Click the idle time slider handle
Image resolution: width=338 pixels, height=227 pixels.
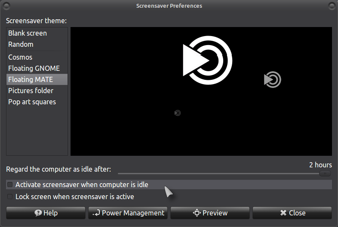coord(325,173)
